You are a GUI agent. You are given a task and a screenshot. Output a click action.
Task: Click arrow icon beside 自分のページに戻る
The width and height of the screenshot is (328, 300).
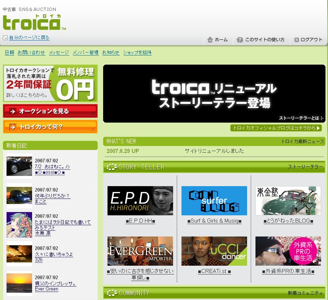5,38
